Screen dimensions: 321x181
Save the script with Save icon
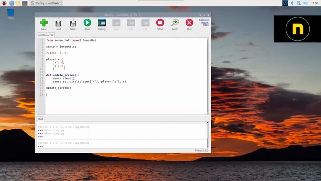[73, 24]
